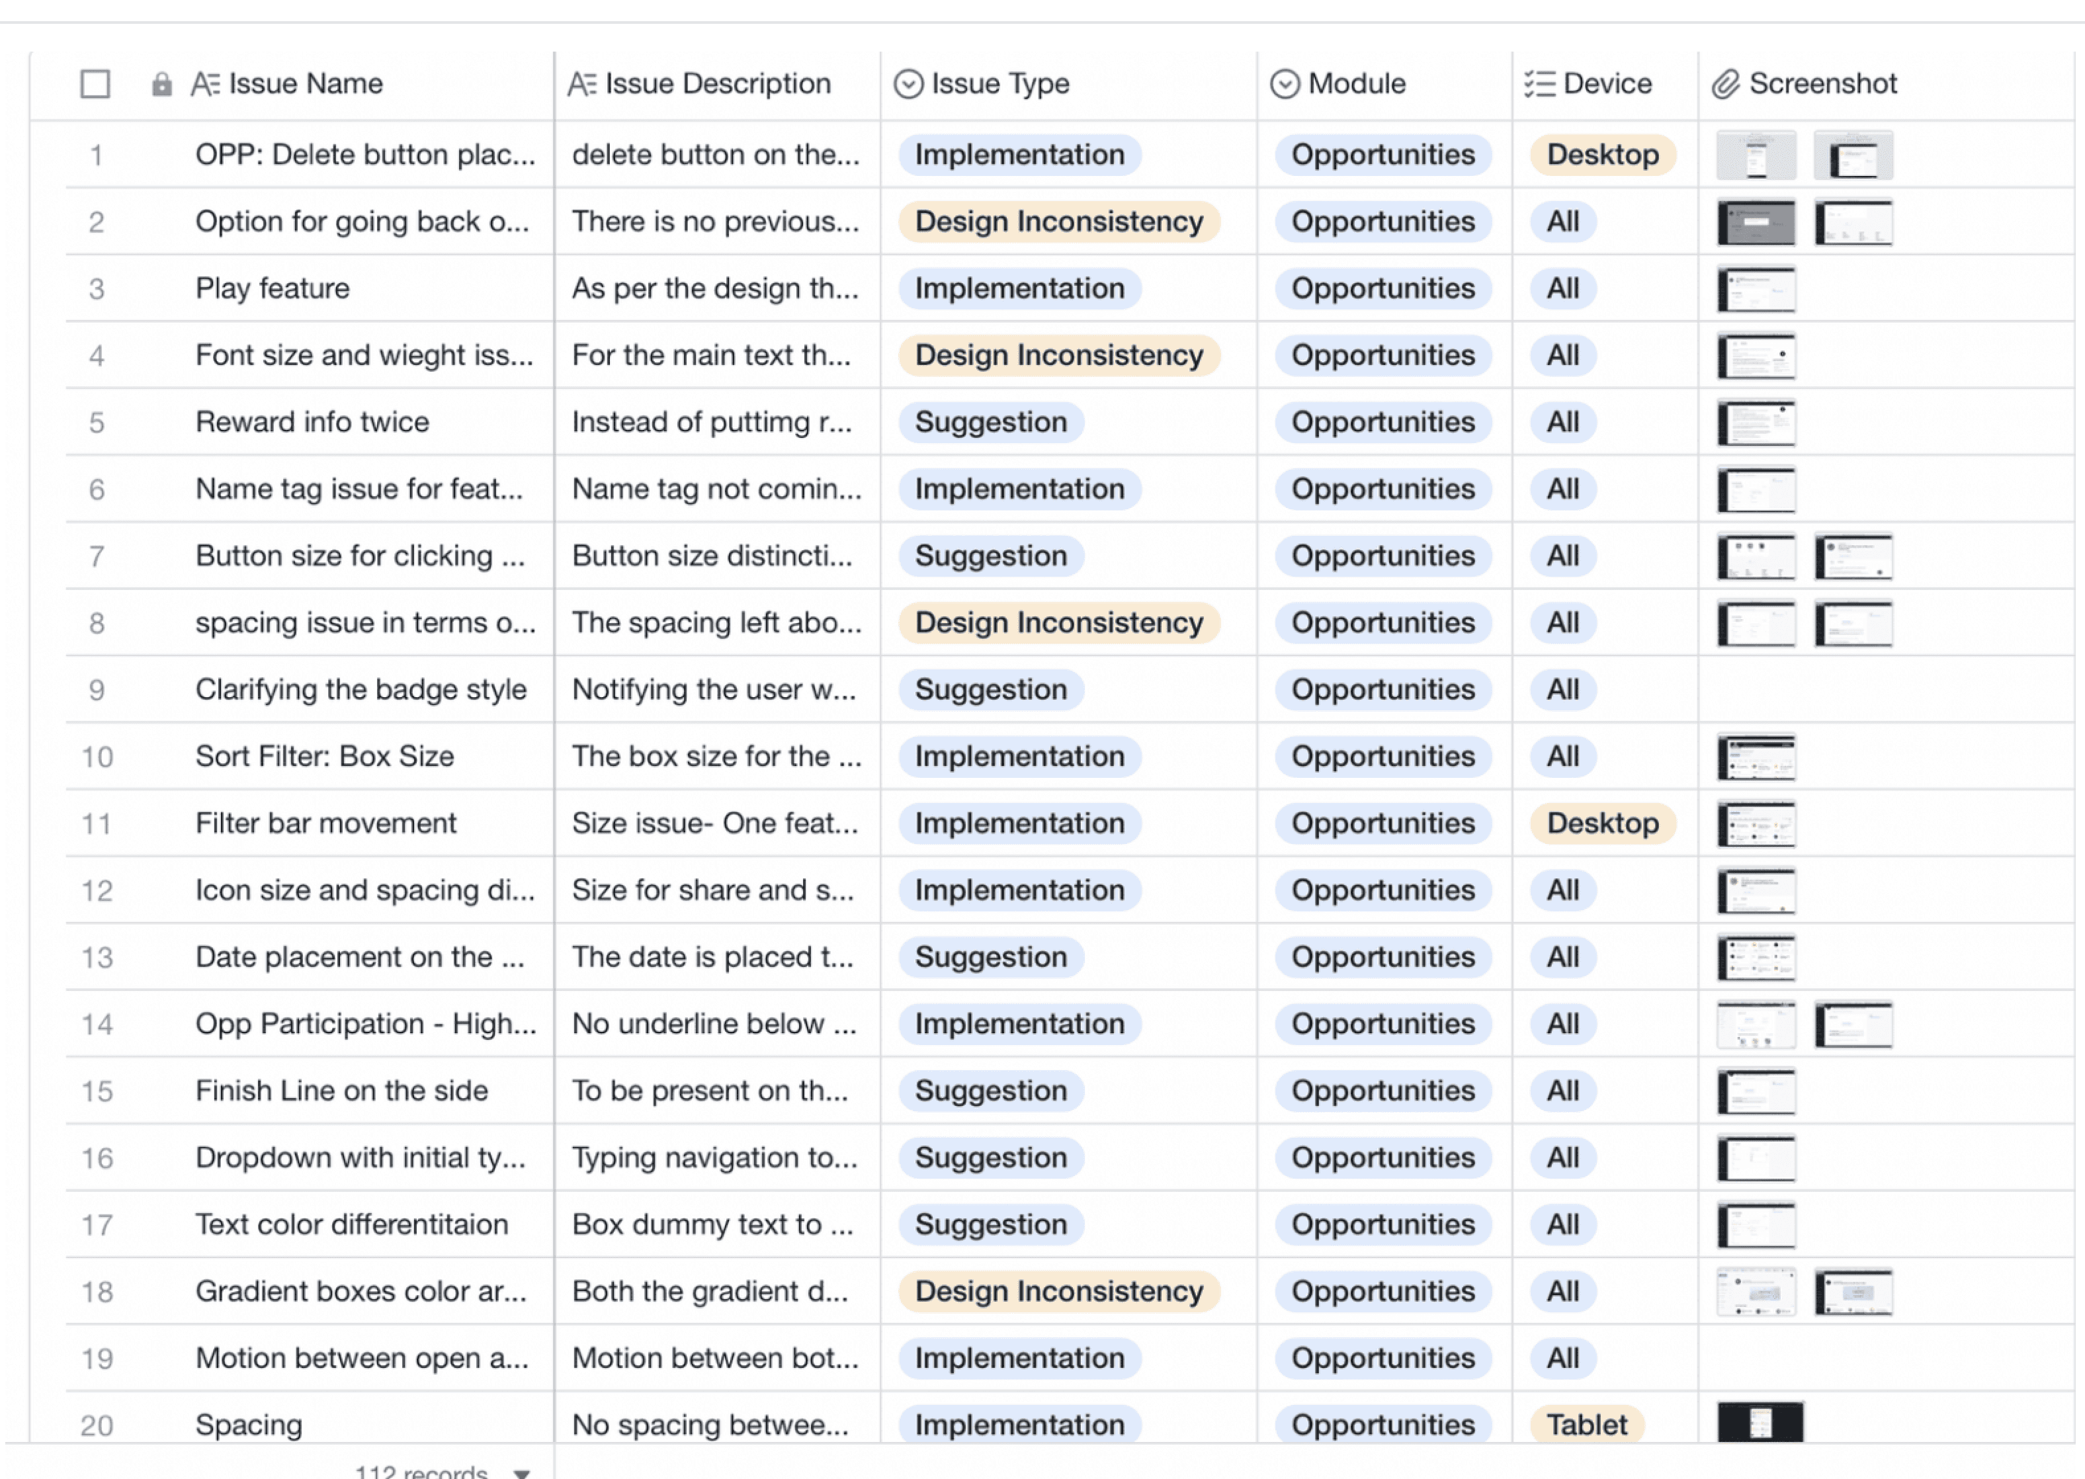Click the lock icon in the header row
2085x1479 pixels.
coord(161,84)
